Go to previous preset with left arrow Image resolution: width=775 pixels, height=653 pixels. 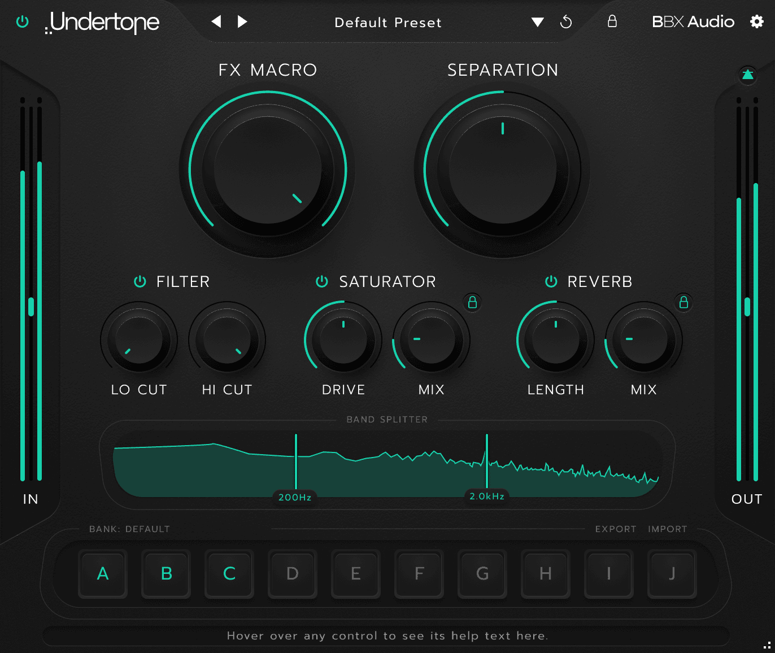tap(216, 22)
